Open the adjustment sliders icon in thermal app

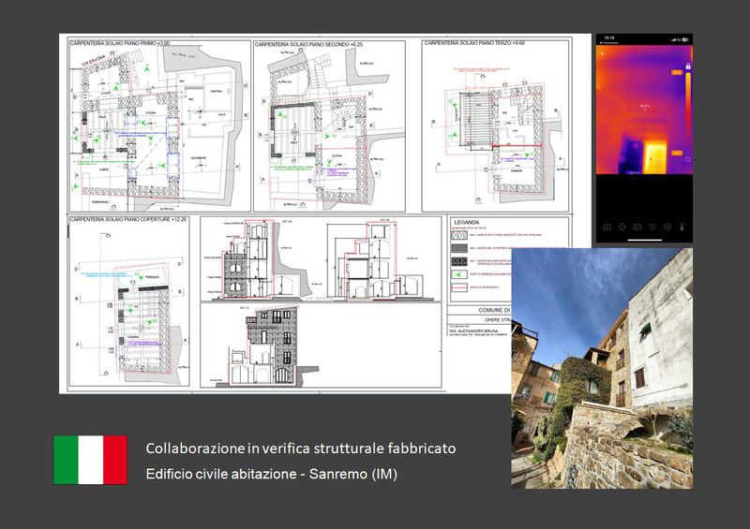click(x=652, y=227)
